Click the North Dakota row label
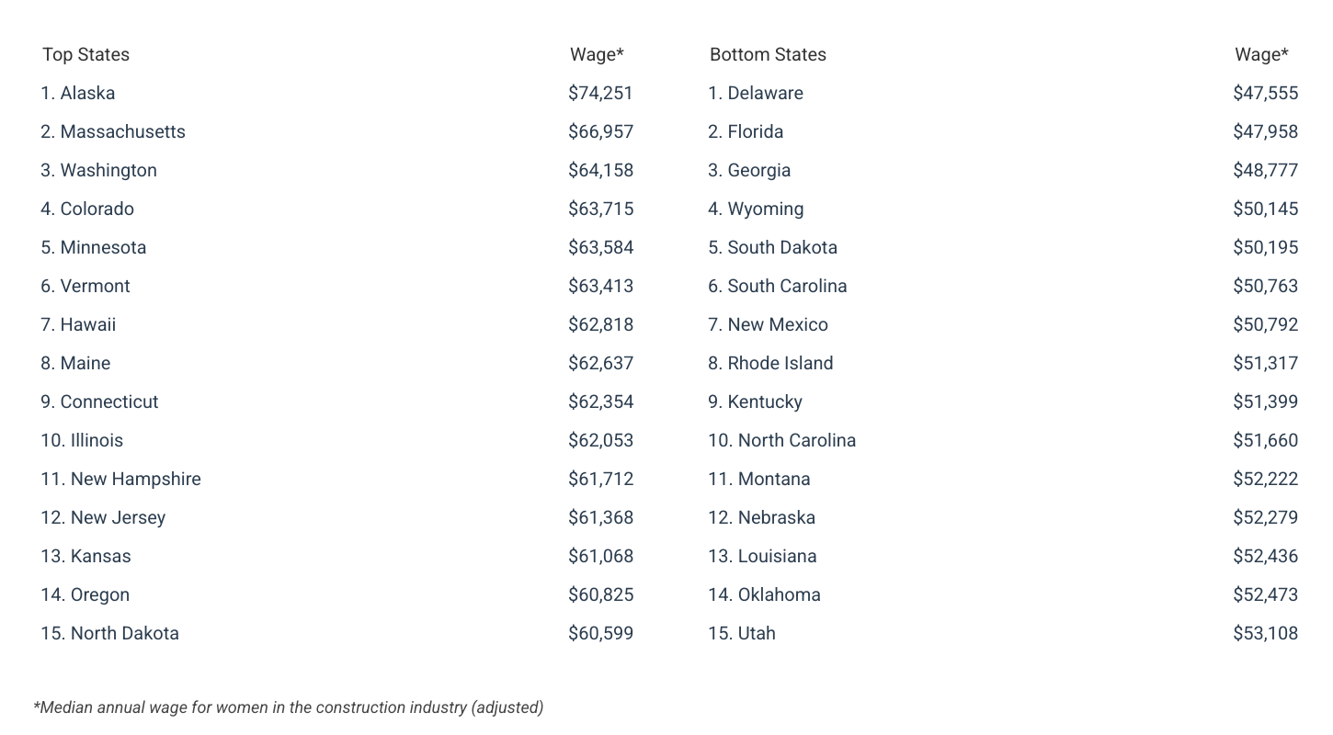Screen dimensions: 1333x735 pos(109,633)
